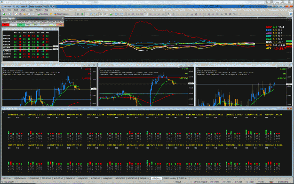Open the Profiles toolbar icon
The width and height of the screenshot is (294, 184).
click(9, 14)
